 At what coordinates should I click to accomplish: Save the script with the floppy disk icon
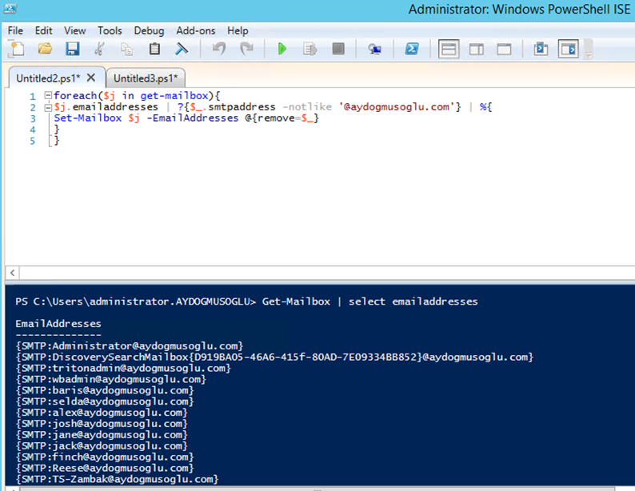tap(72, 49)
